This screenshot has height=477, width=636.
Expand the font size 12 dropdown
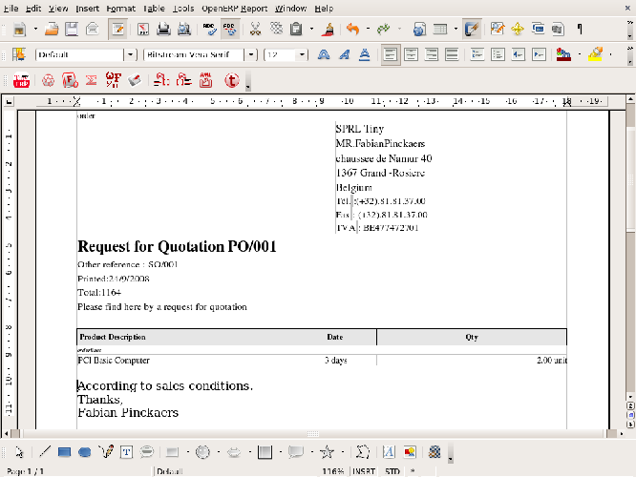pyautogui.click(x=302, y=55)
